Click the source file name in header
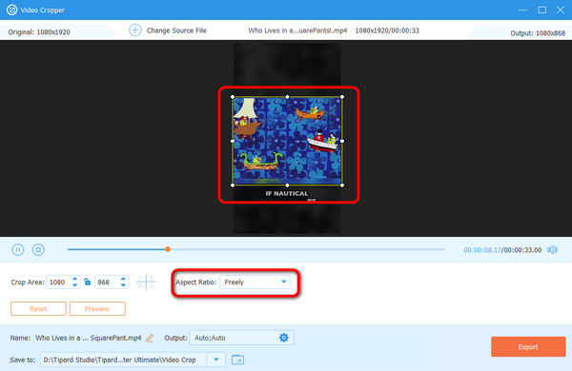 coord(297,30)
